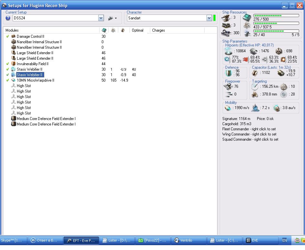This screenshot has height=250, width=305.
Task: Click the drone bandwidth 25 / 40 bar
Action: [276, 31]
